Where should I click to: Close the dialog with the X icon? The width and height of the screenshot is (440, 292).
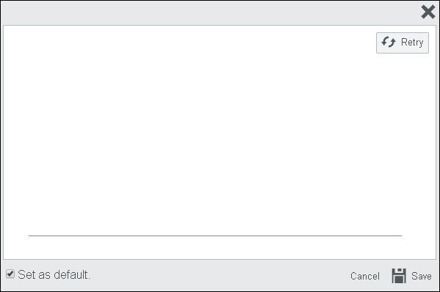[428, 12]
